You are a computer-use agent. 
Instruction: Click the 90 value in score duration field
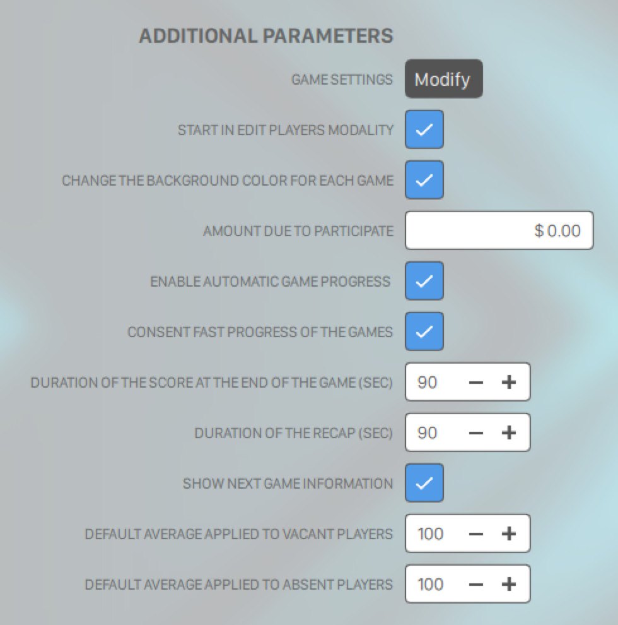click(x=428, y=382)
